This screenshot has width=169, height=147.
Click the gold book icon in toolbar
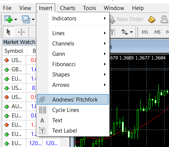(x=152, y=19)
